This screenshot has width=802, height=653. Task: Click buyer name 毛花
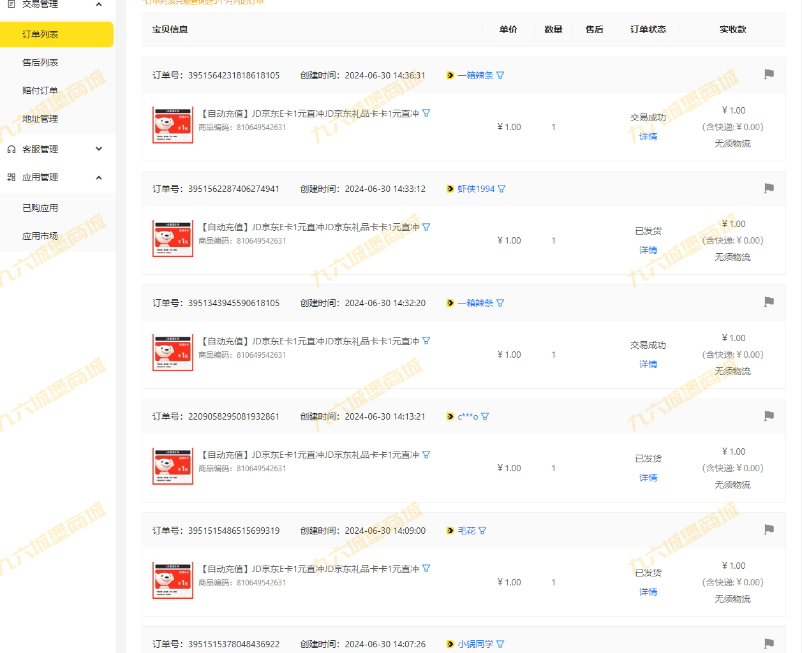click(x=466, y=531)
